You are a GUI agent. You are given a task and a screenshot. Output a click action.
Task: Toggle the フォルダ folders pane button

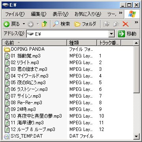[x=85, y=24]
